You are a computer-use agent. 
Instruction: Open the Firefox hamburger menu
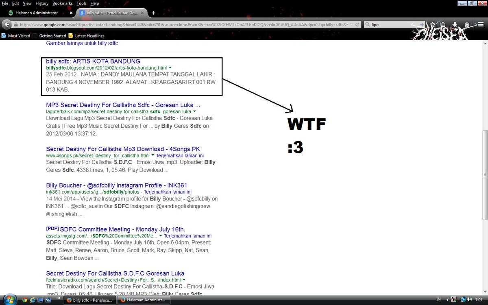click(481, 24)
